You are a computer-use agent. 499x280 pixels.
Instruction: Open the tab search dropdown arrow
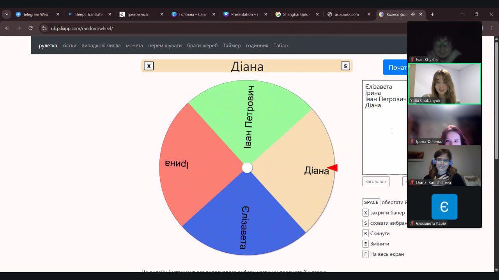pyautogui.click(x=7, y=14)
